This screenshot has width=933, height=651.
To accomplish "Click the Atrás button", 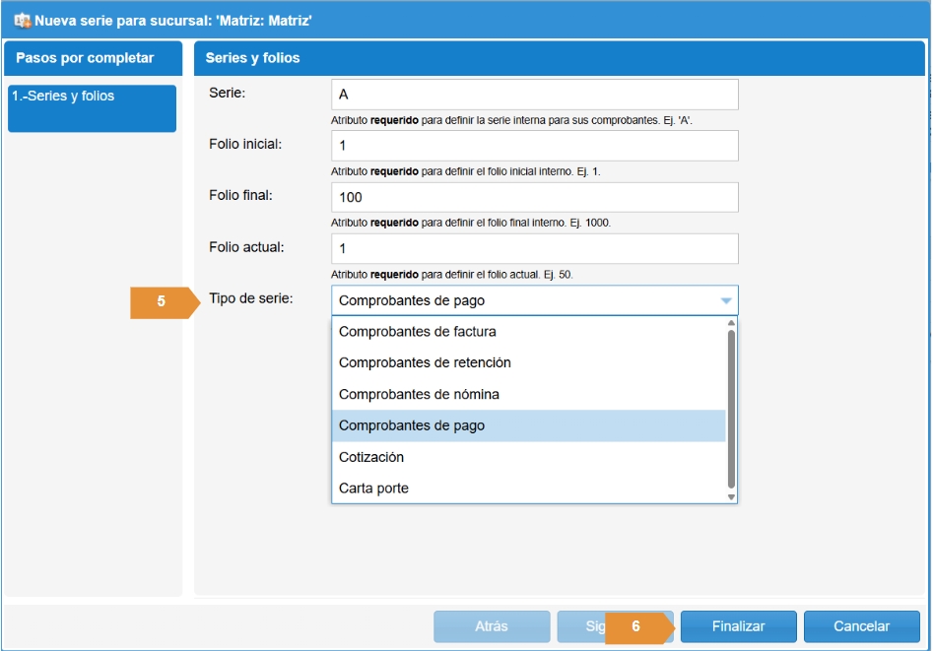I will click(492, 626).
